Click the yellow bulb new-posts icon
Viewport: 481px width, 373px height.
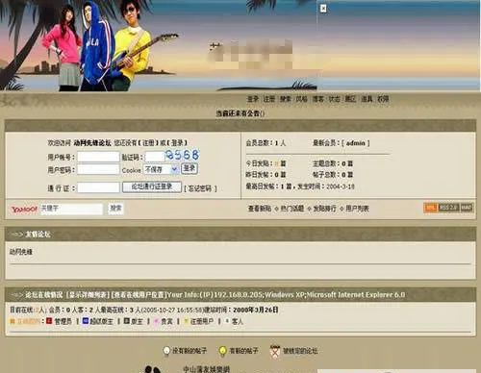(222, 351)
